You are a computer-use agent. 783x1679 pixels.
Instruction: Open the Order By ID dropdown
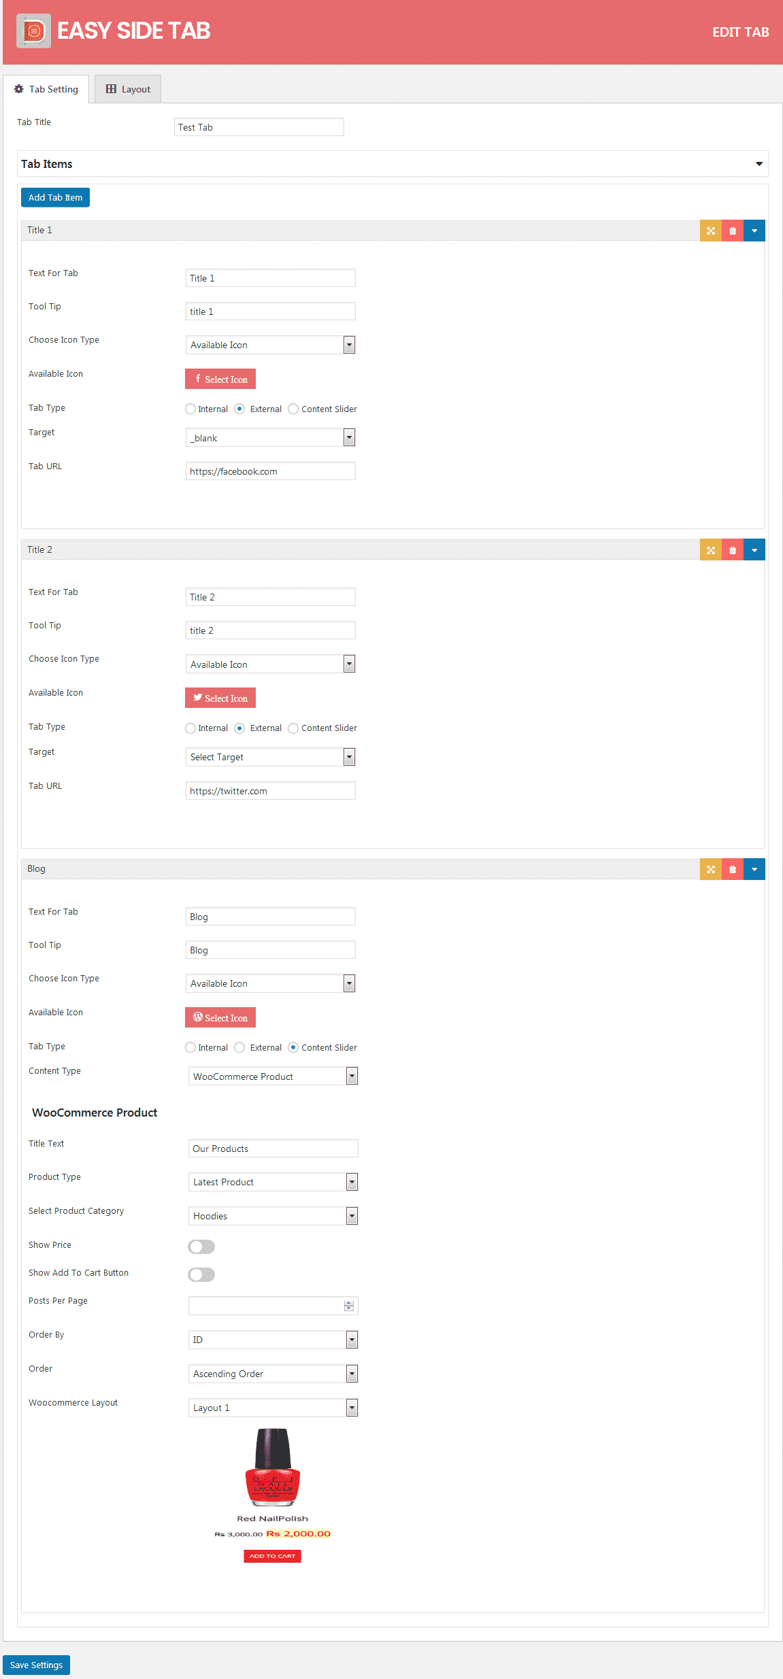point(273,1340)
